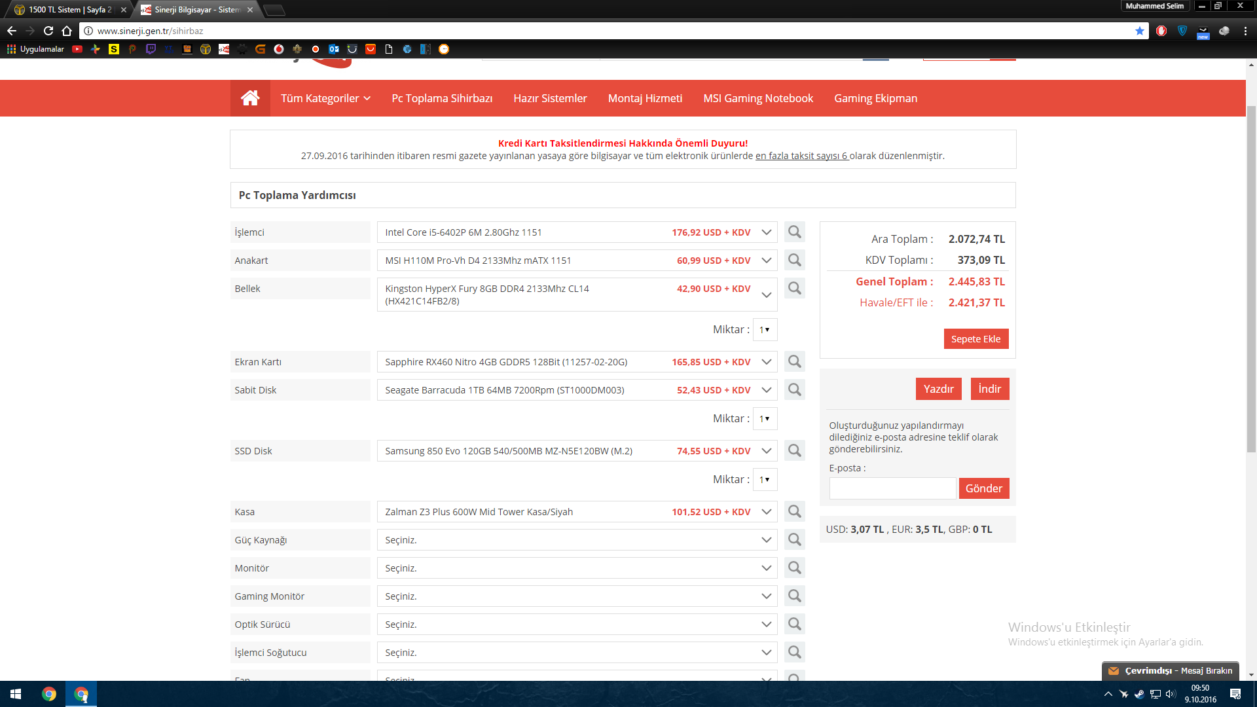Open YouTube bookmark icon in bookmarks bar

(x=77, y=49)
